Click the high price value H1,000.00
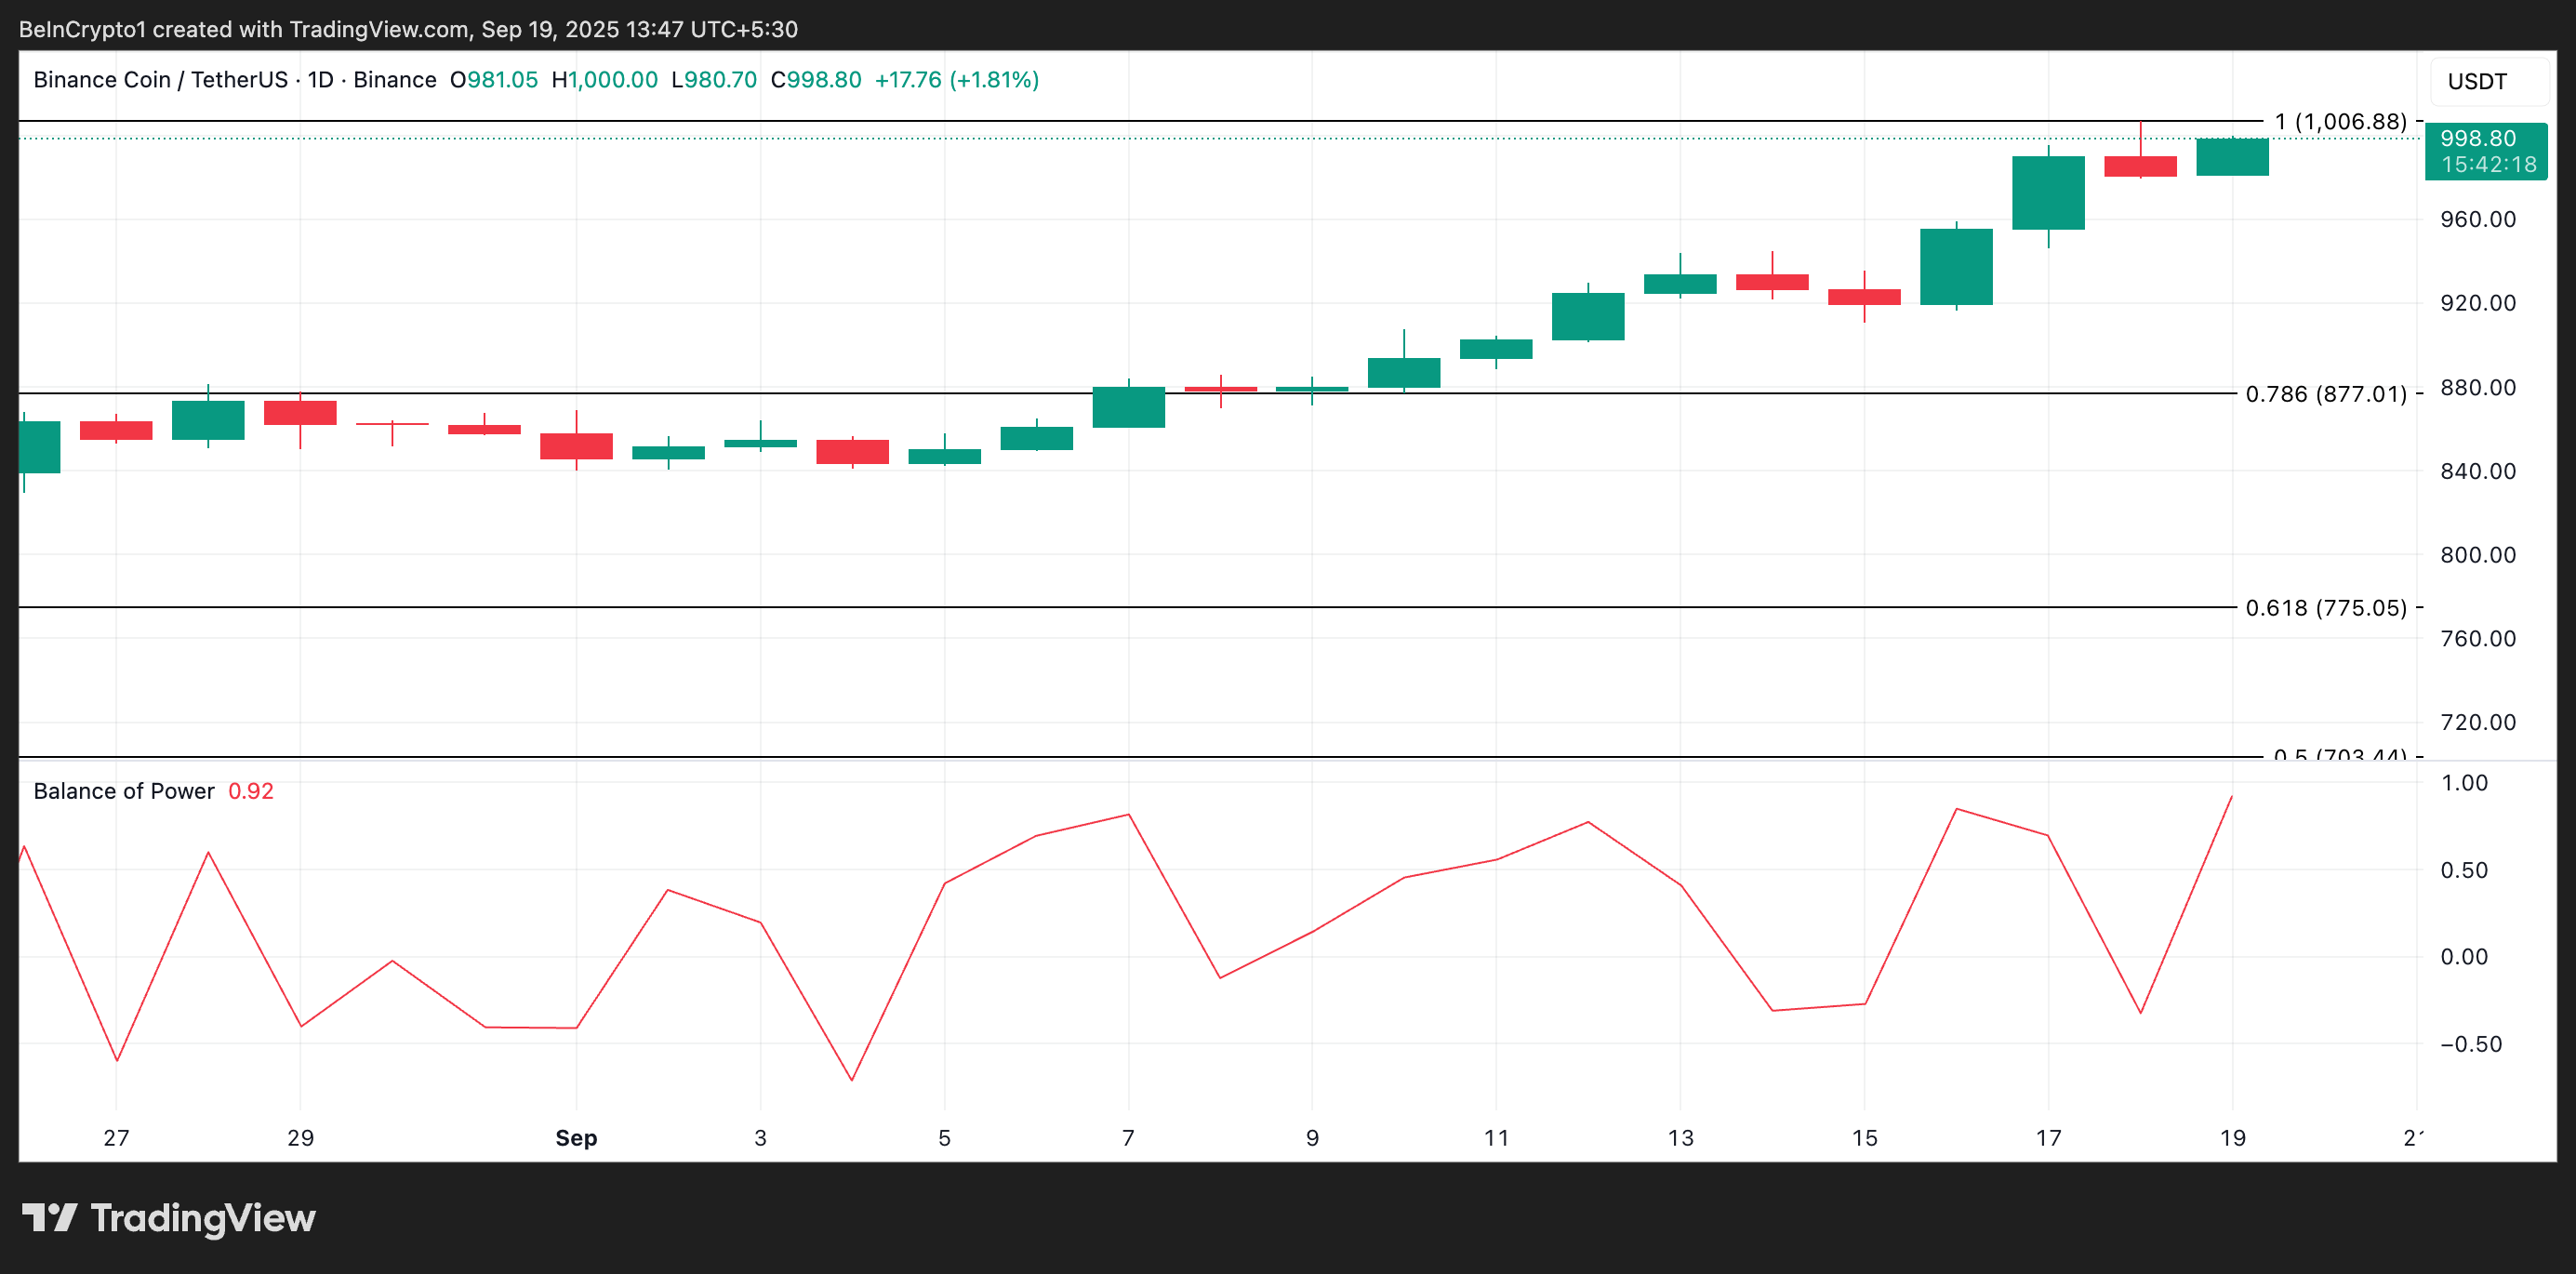Image resolution: width=2576 pixels, height=1274 pixels. [x=603, y=80]
